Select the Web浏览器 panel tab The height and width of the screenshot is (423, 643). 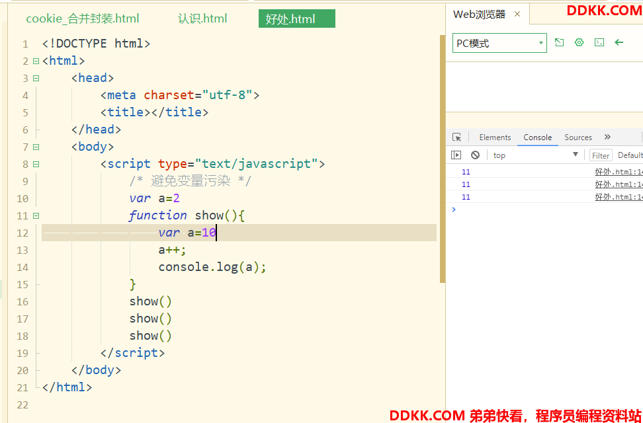pyautogui.click(x=479, y=15)
